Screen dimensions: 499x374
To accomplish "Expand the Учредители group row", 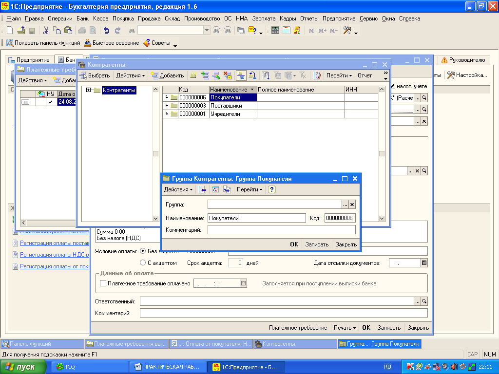I will [x=167, y=113].
